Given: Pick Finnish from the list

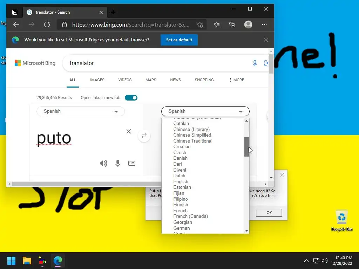Looking at the screenshot, I should (181, 205).
